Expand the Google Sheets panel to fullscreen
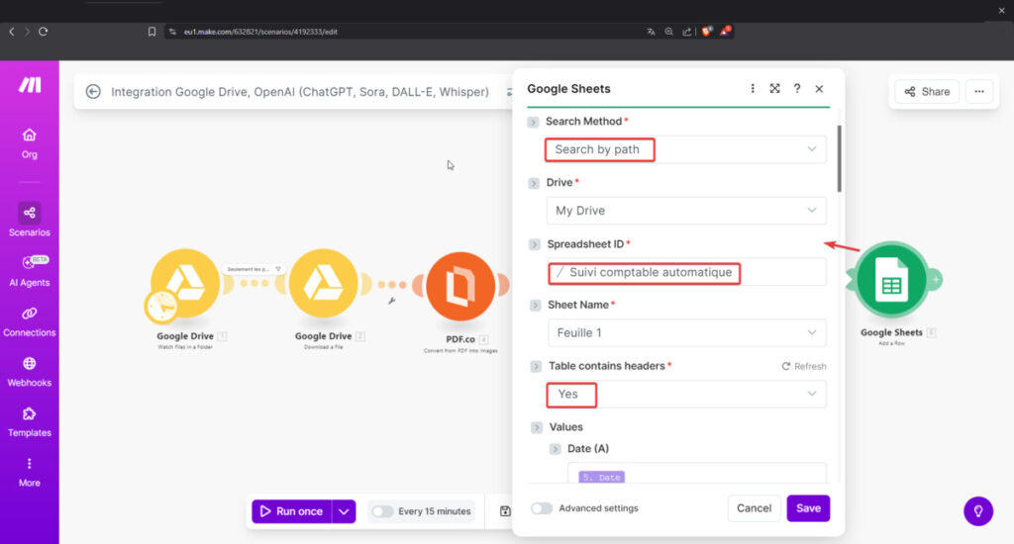The image size is (1014, 544). (x=774, y=89)
